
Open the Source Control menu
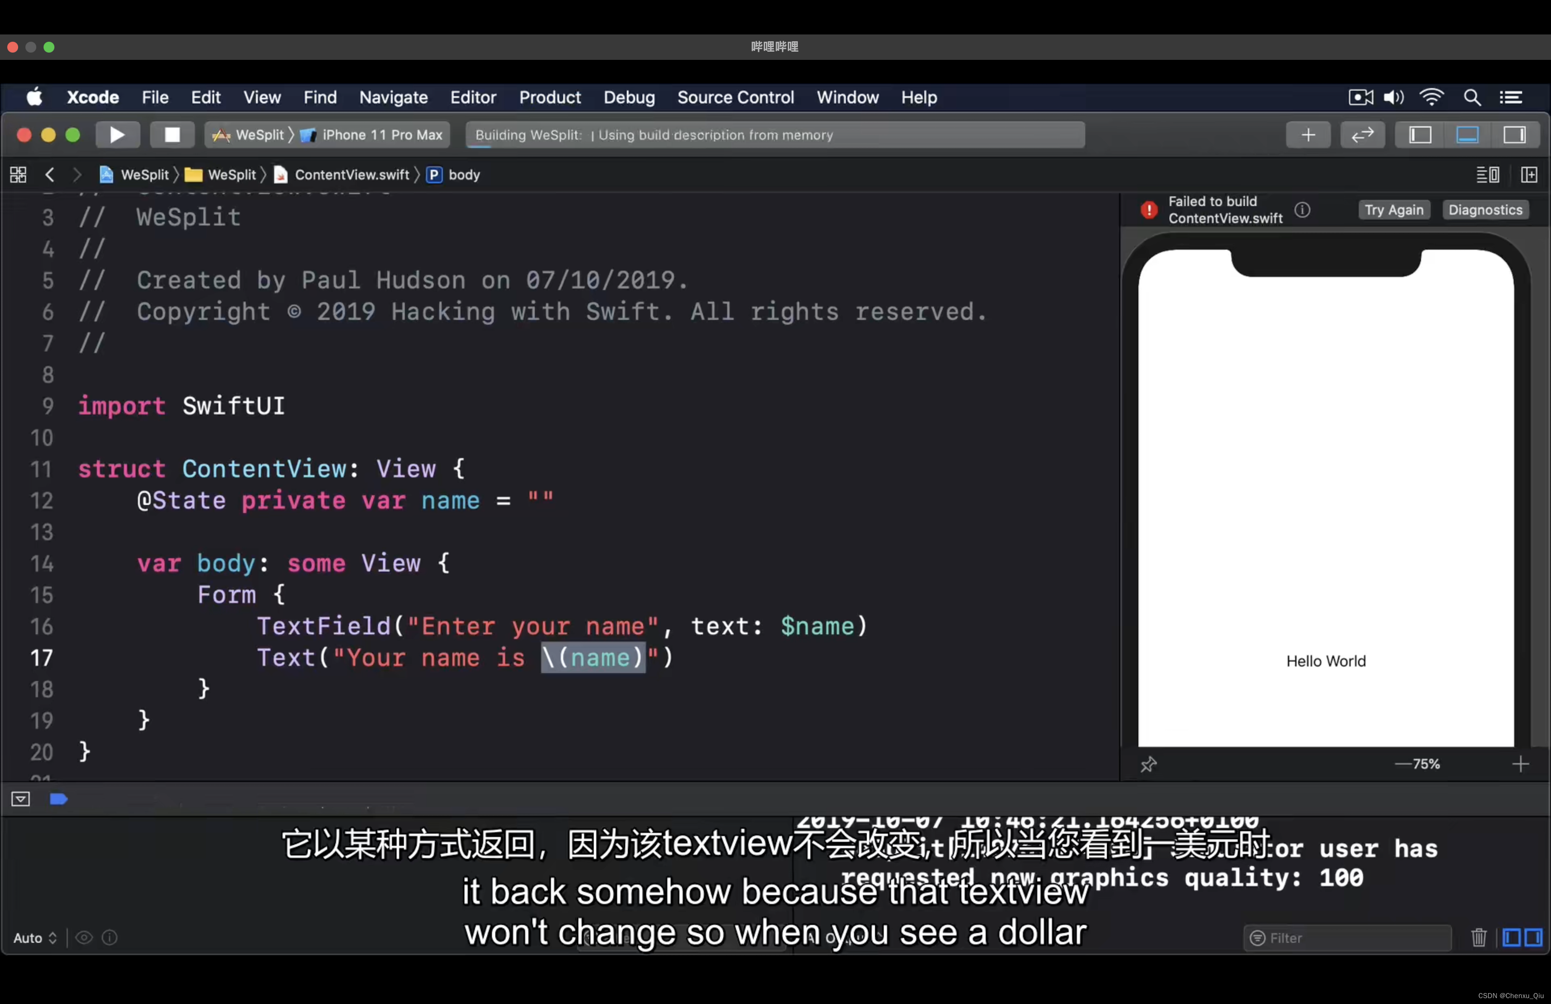(x=735, y=98)
